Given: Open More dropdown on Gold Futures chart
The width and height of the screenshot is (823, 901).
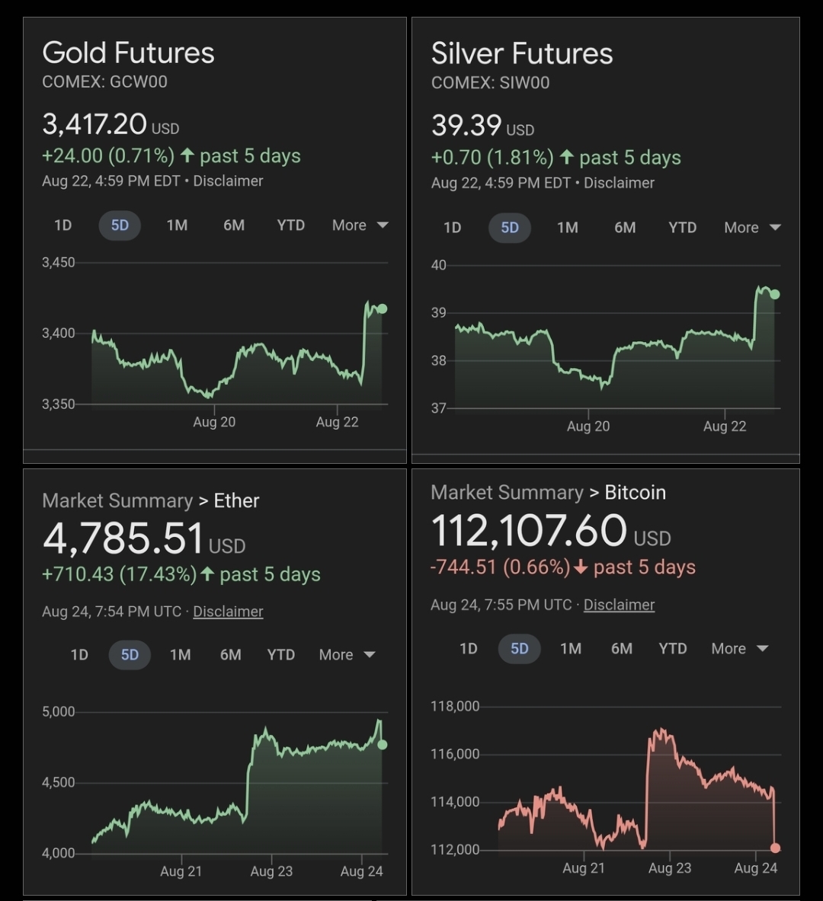Looking at the screenshot, I should pos(360,225).
